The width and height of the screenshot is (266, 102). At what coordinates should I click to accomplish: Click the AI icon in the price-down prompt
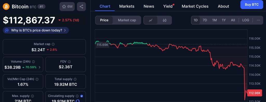(x=7, y=30)
